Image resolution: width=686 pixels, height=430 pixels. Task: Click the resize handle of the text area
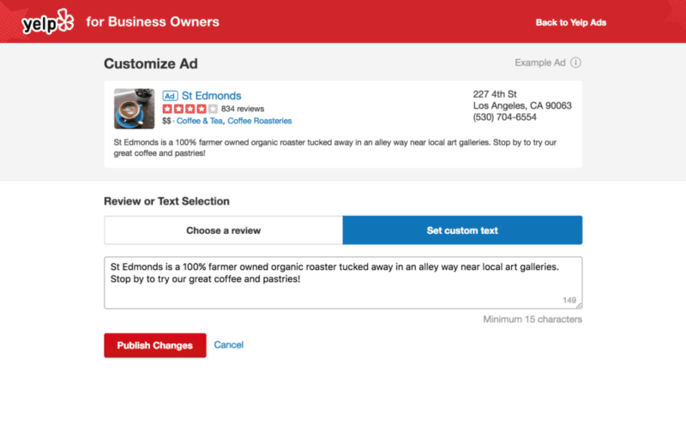click(x=579, y=305)
